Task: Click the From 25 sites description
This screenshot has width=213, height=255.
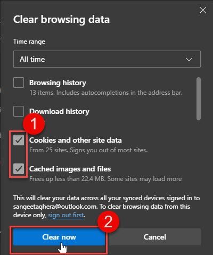Action: point(88,150)
